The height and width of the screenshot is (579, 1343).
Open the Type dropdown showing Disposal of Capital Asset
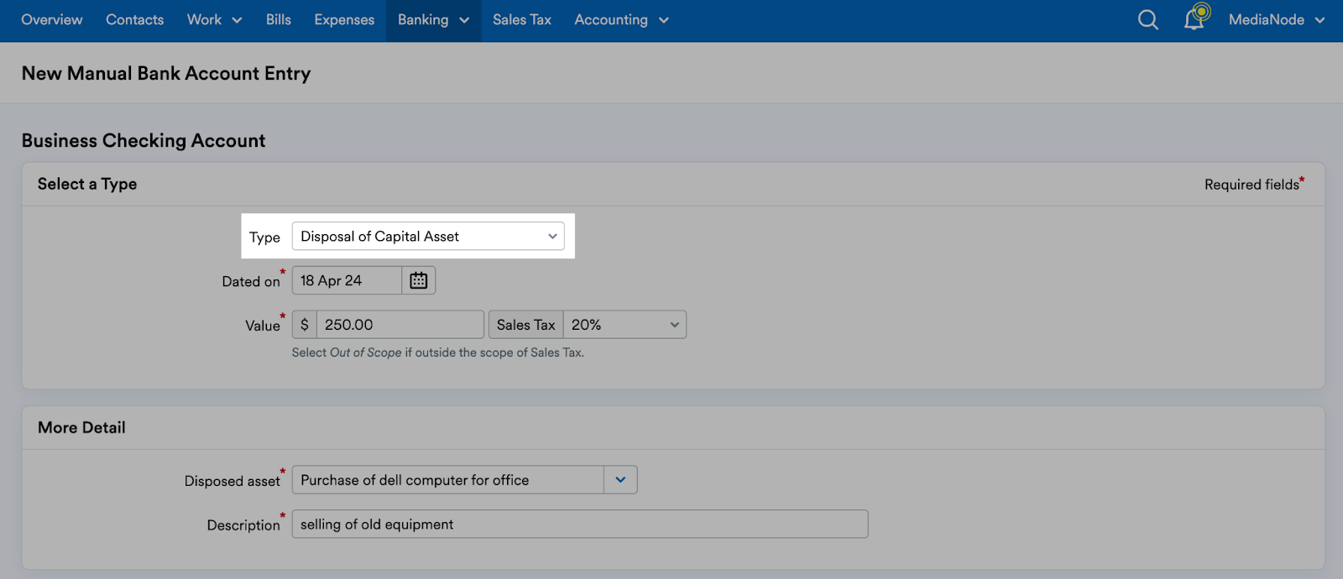click(x=428, y=237)
